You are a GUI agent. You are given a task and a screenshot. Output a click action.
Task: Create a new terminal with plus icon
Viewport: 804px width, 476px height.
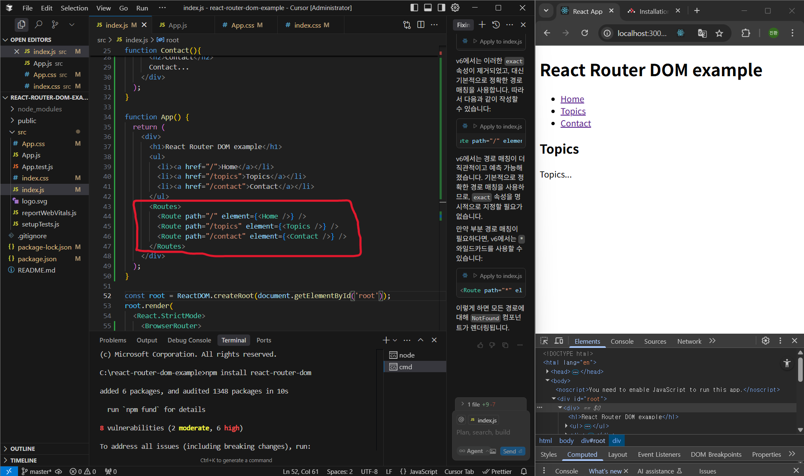pyautogui.click(x=386, y=340)
